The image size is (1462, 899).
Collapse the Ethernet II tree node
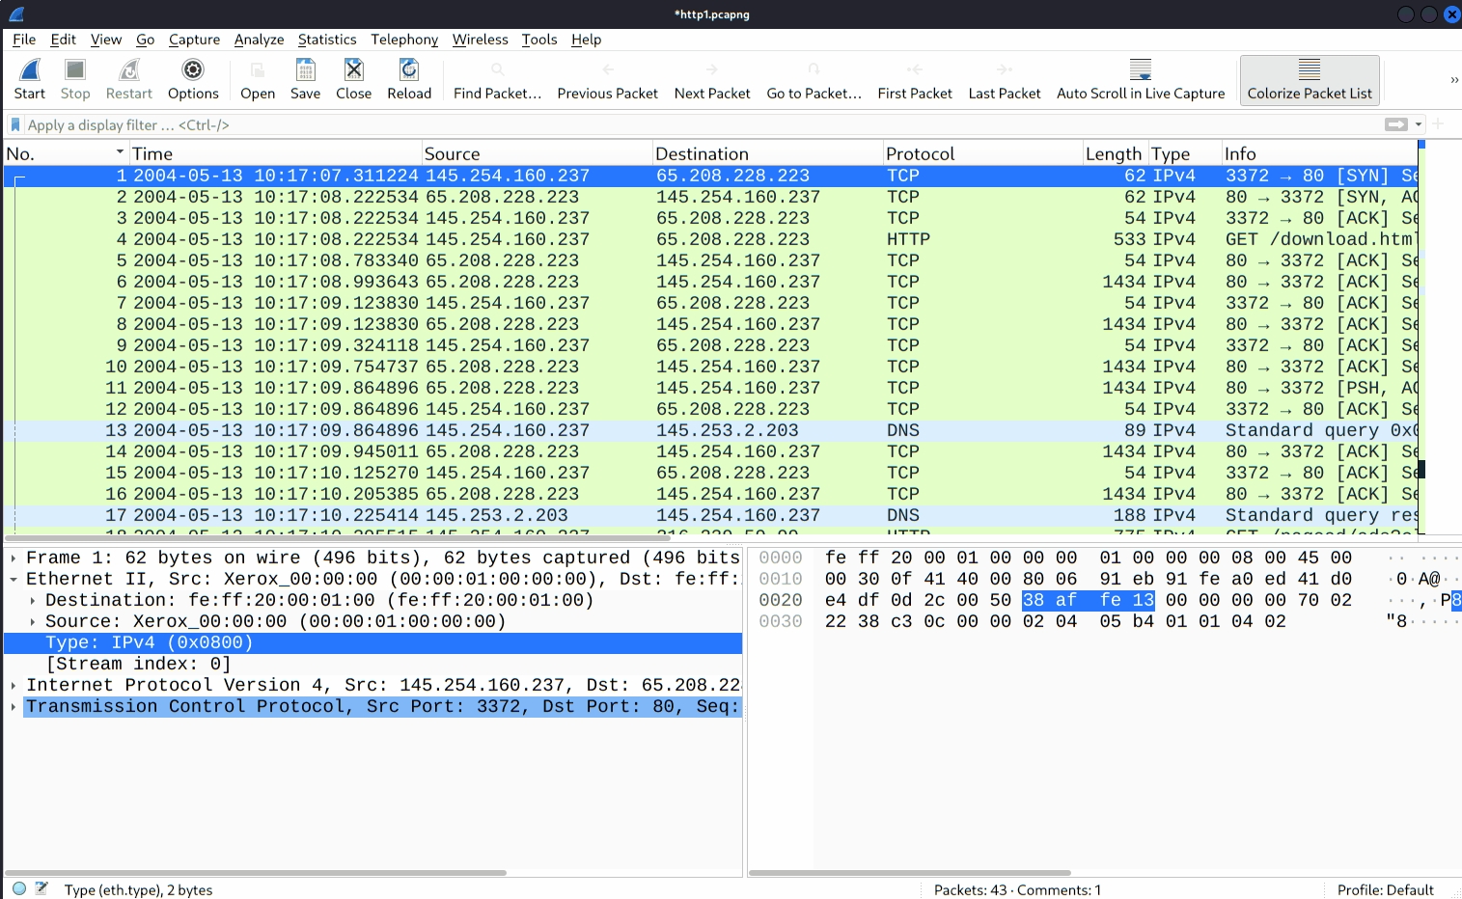pyautogui.click(x=14, y=580)
